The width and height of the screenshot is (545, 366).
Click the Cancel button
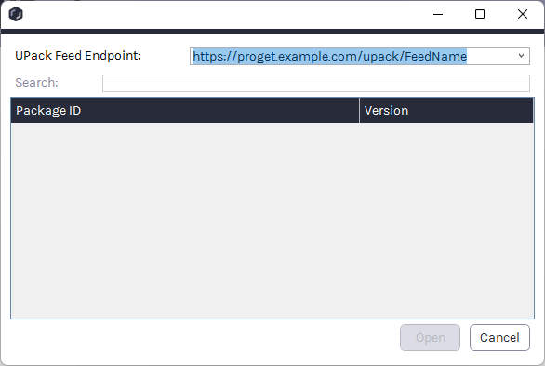pos(499,337)
